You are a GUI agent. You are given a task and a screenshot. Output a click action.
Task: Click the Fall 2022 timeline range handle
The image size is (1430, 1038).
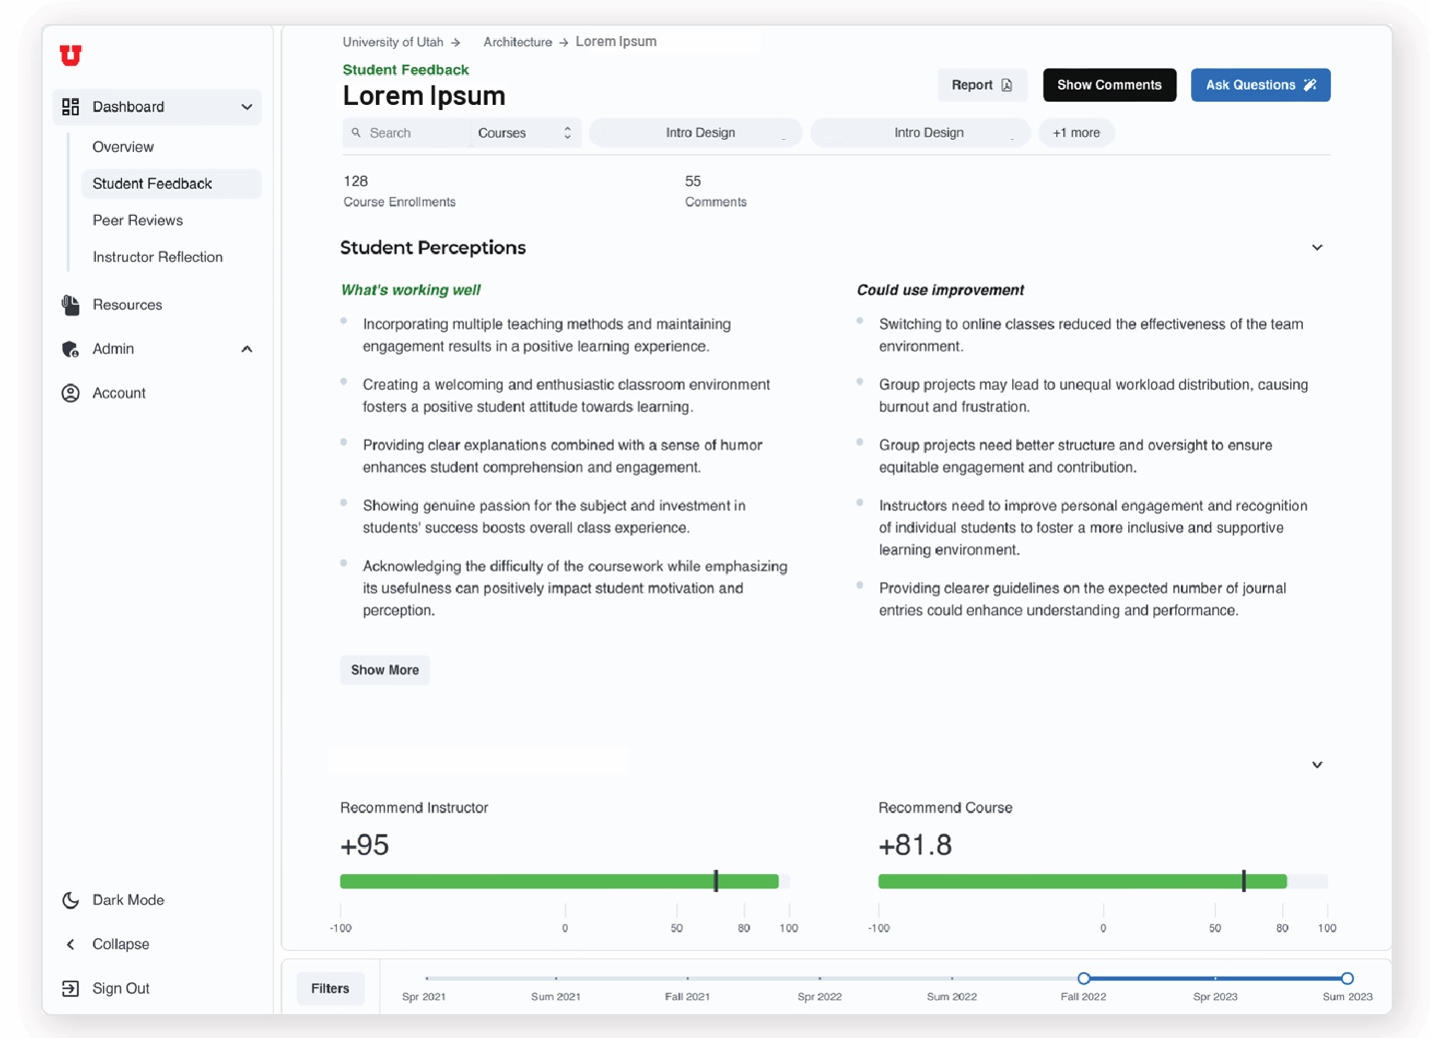coord(1083,978)
